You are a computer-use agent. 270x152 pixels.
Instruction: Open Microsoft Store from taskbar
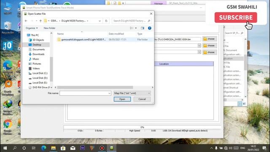pos(63,148)
